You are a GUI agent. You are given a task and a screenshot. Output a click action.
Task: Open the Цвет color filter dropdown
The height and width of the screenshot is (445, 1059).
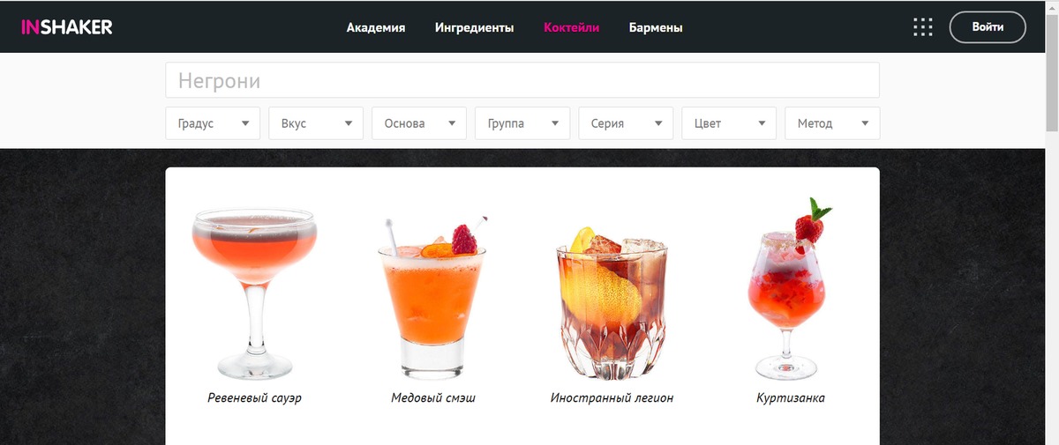tap(729, 123)
